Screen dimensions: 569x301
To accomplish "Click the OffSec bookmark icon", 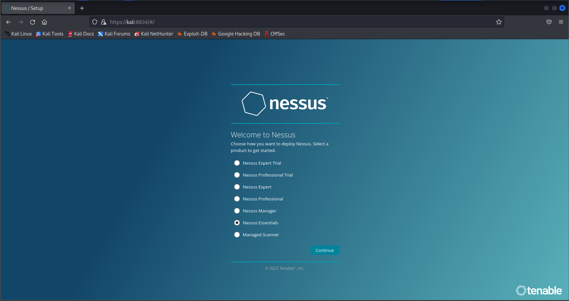I will 266,34.
